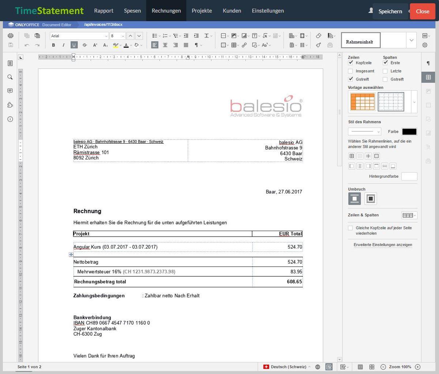Click the zoom in plus icon

pos(418,367)
